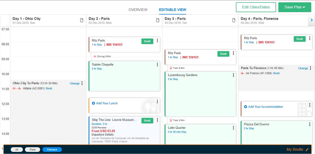This screenshot has width=315, height=154.
Task: Open three-dot menu on Luxembourg Gardens card
Action: pos(233,75)
